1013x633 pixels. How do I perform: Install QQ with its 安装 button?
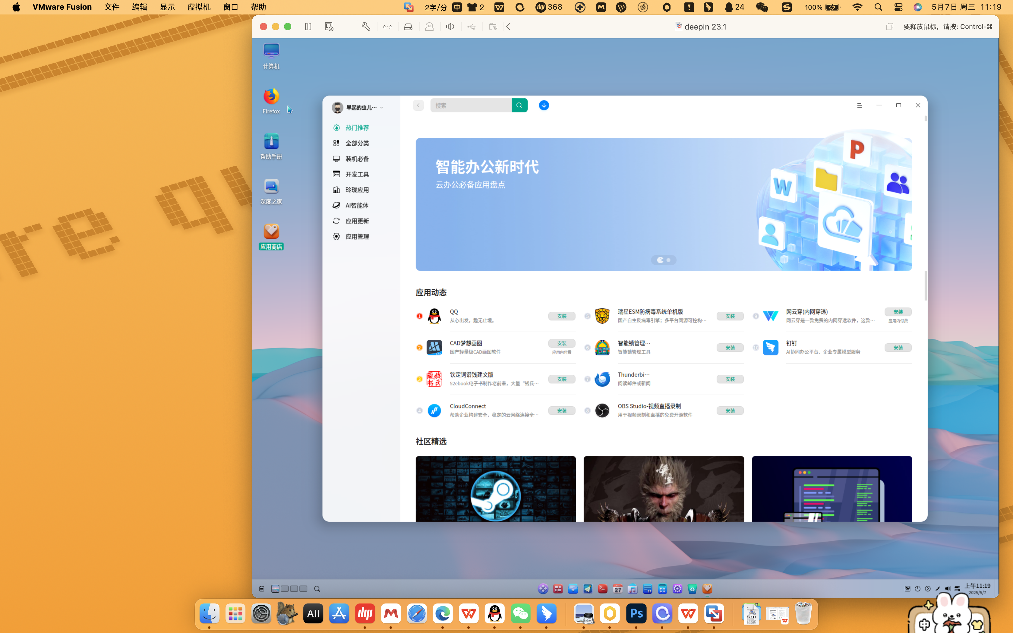click(x=562, y=316)
